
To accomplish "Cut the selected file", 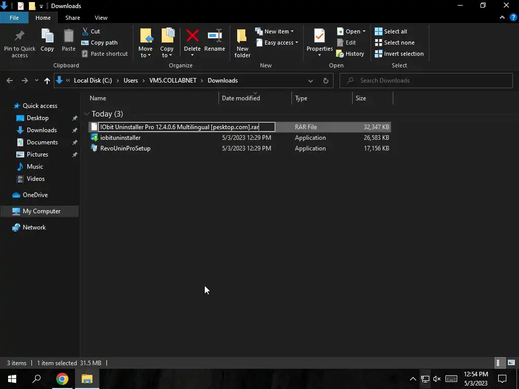I will click(91, 31).
